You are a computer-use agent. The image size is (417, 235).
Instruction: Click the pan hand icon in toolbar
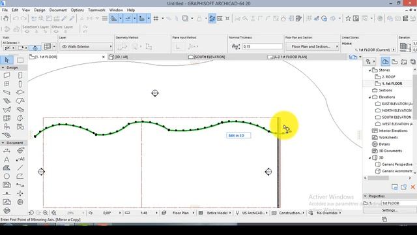pos(5,18)
